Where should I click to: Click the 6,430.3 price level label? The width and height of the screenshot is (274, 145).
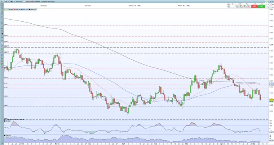tap(6, 52)
